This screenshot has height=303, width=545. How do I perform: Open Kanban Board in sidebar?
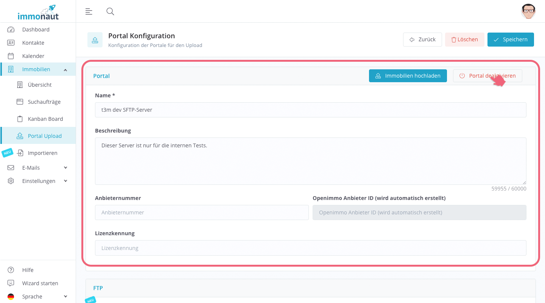(x=45, y=119)
